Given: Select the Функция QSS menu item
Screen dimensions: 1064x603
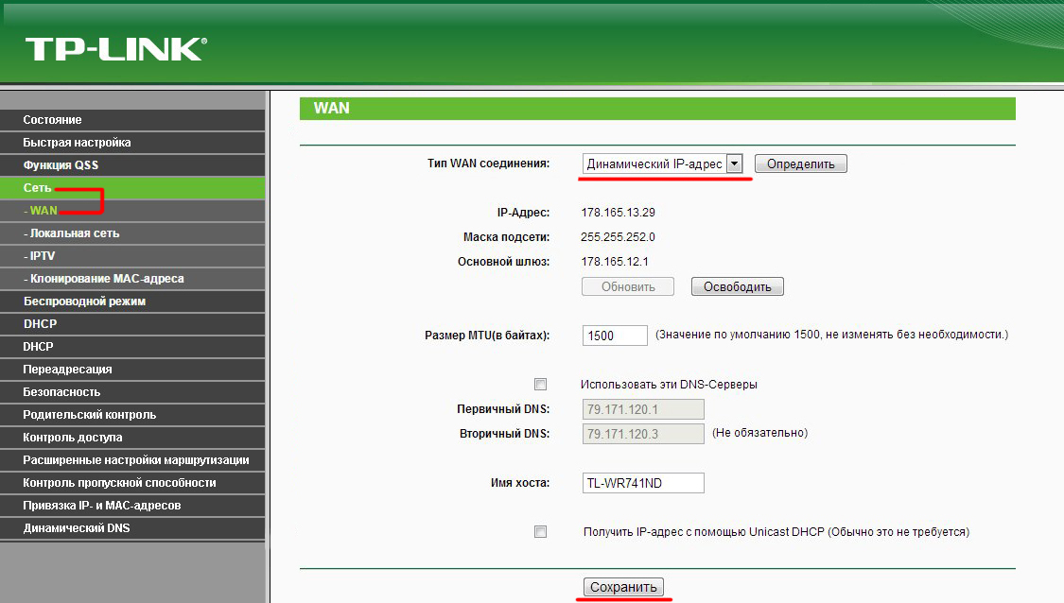Looking at the screenshot, I should pyautogui.click(x=61, y=165).
